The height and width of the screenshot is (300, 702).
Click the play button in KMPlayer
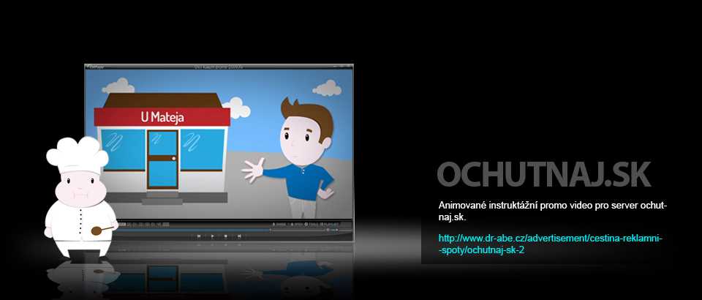tap(213, 236)
